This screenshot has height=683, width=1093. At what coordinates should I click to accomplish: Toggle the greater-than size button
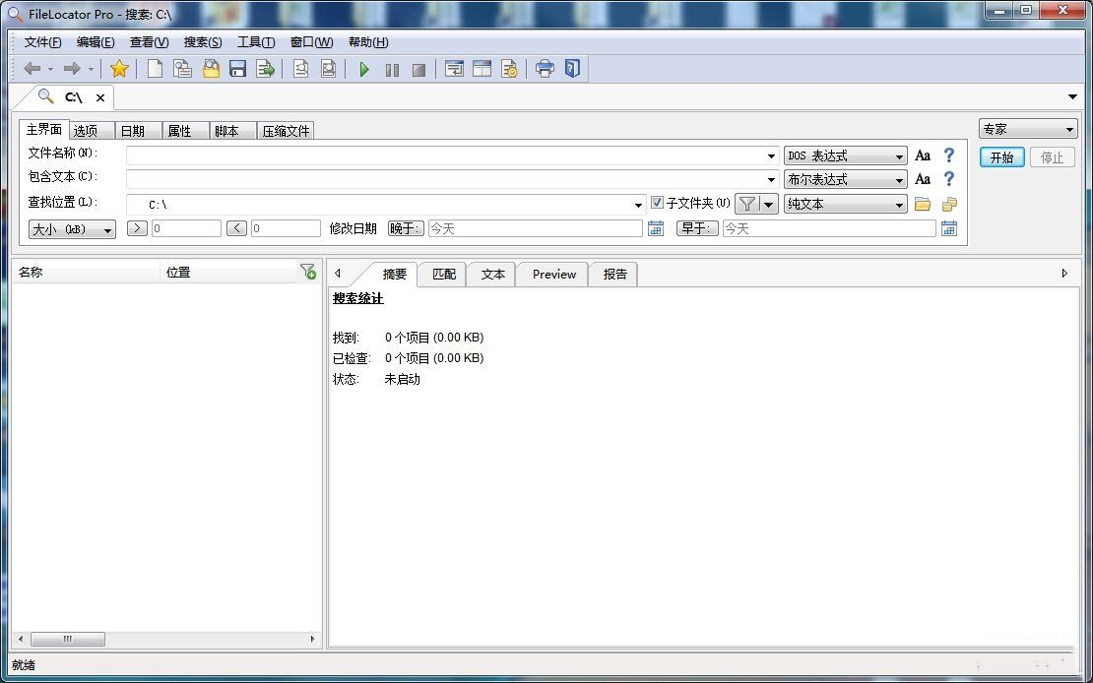coord(137,228)
